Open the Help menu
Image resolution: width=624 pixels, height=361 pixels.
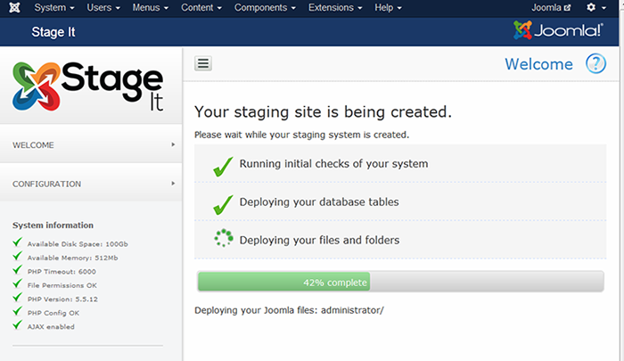pos(388,7)
